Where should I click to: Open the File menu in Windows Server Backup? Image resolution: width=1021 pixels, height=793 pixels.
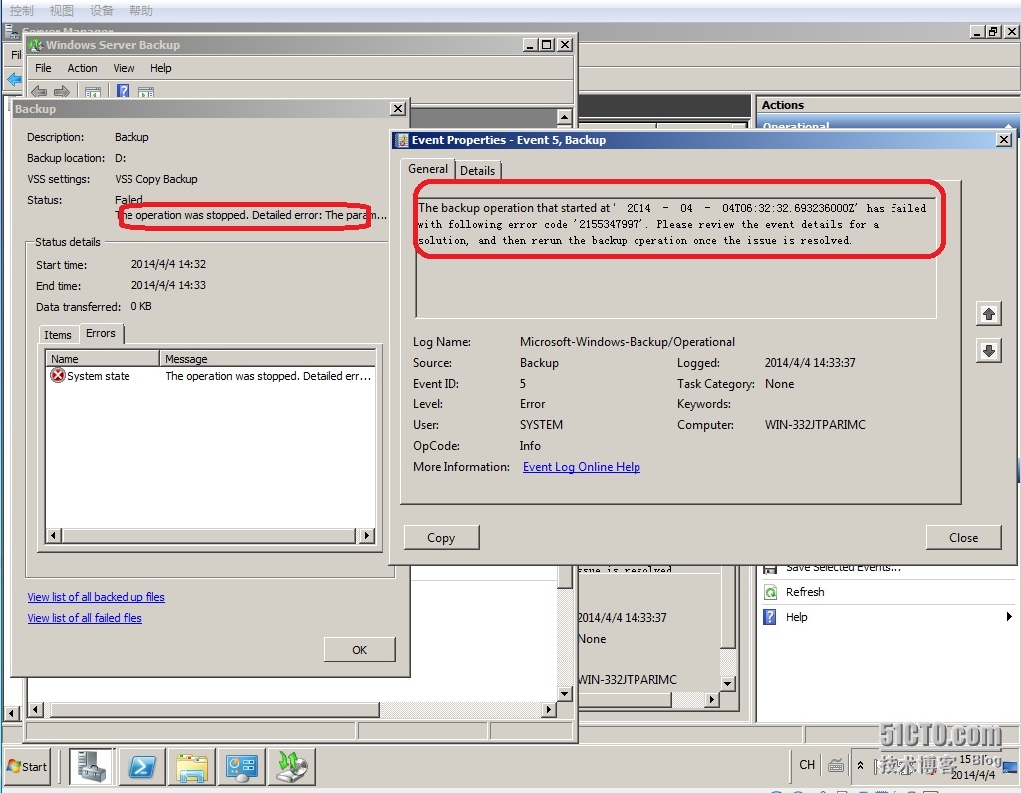click(x=43, y=68)
